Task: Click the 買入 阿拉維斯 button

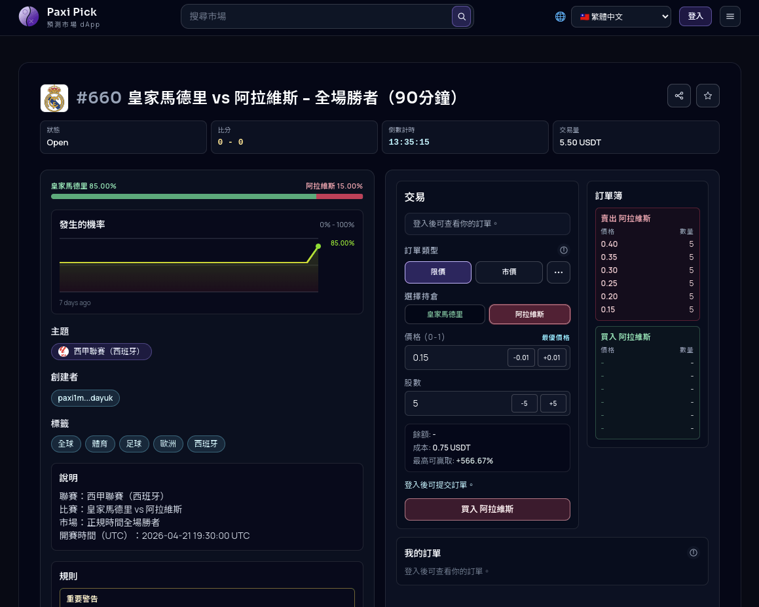Action: click(487, 509)
